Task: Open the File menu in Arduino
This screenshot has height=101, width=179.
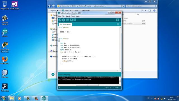Action: click(x=60, y=16)
